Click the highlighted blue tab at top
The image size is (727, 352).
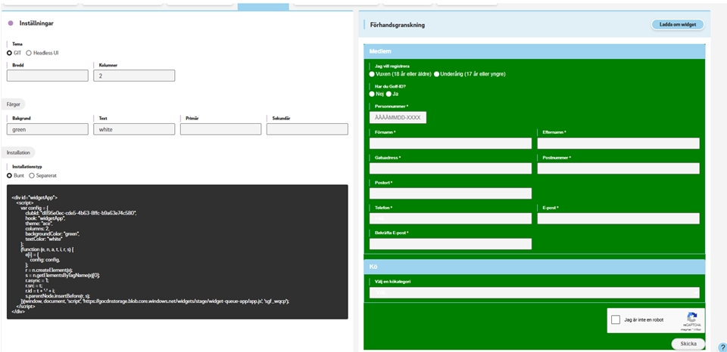click(263, 7)
